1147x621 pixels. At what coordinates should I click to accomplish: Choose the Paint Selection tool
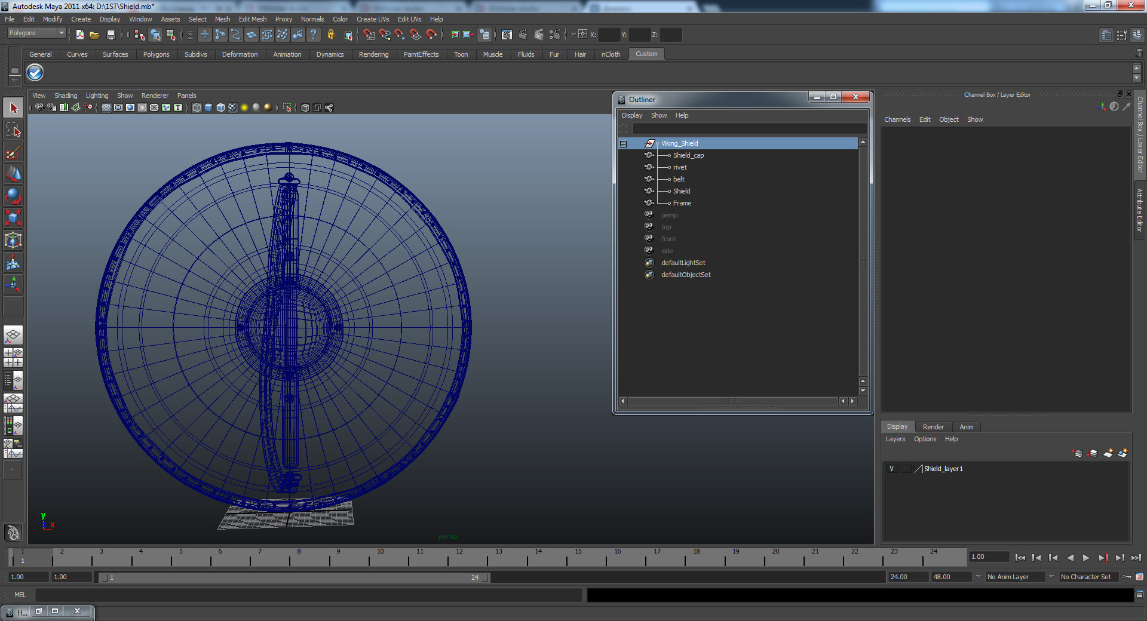pyautogui.click(x=13, y=152)
